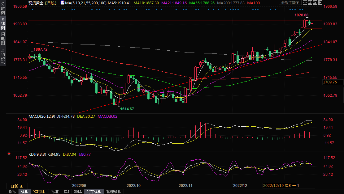Select the 指标 tab at the bottom
The height and width of the screenshot is (194, 344).
12,192
